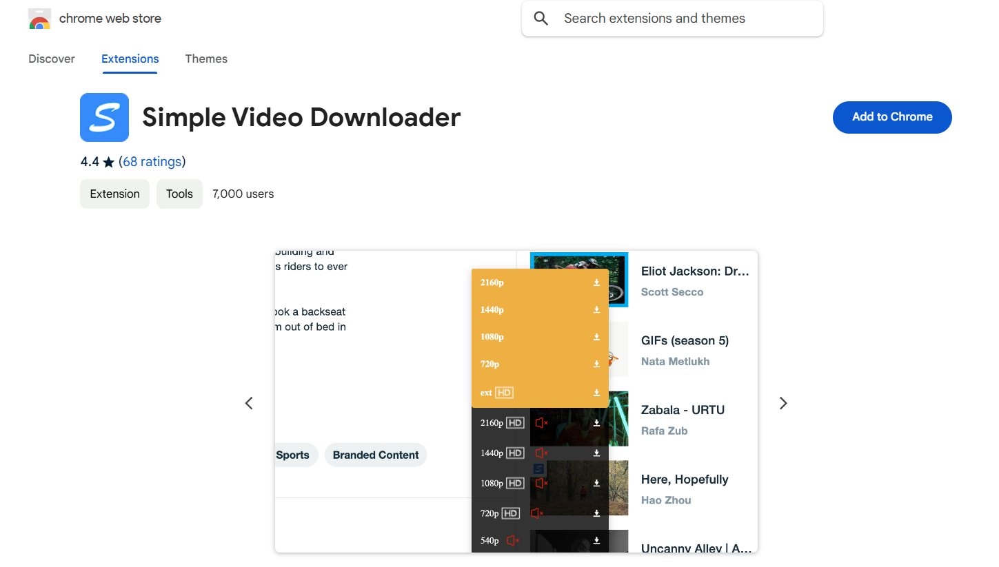The height and width of the screenshot is (567, 999).
Task: Open the Themes tab
Action: tap(206, 59)
